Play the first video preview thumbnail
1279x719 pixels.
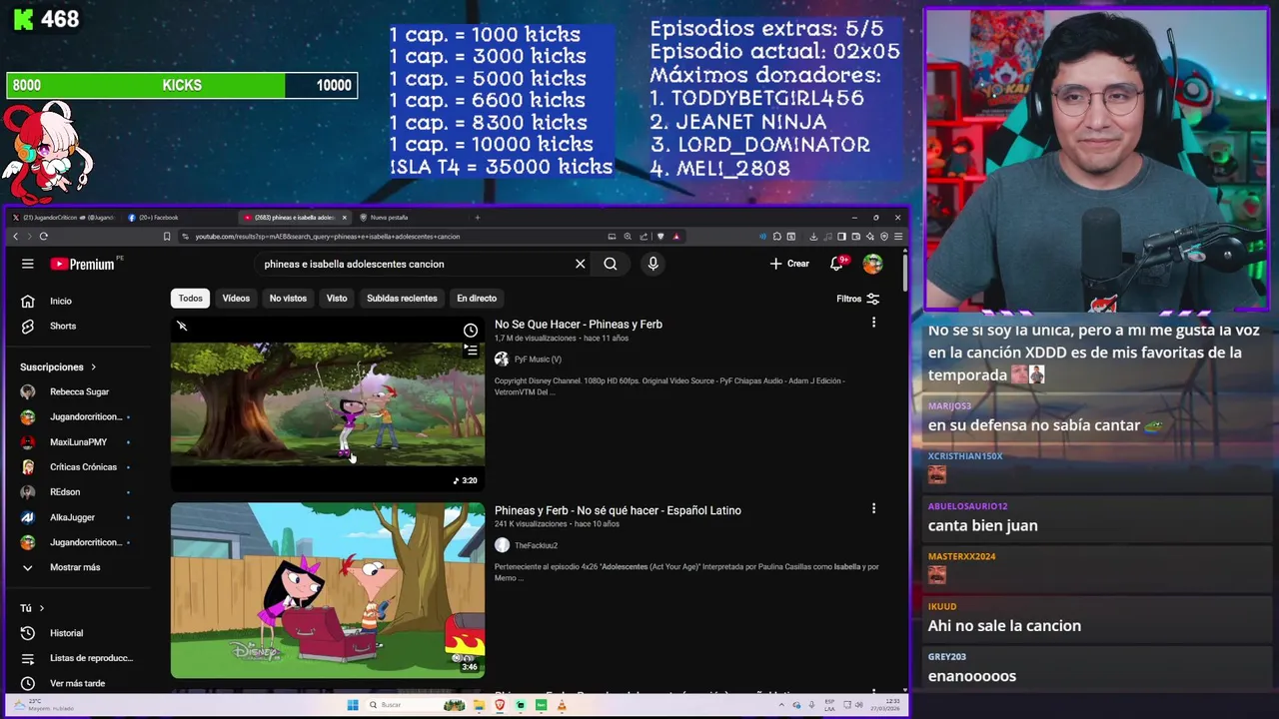point(328,404)
